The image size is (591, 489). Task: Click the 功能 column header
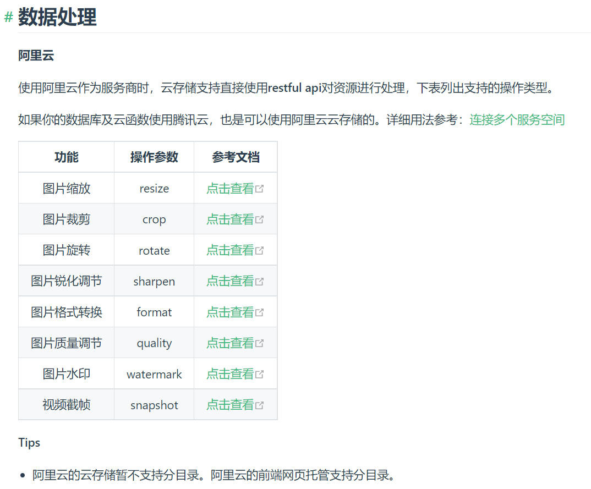[67, 157]
